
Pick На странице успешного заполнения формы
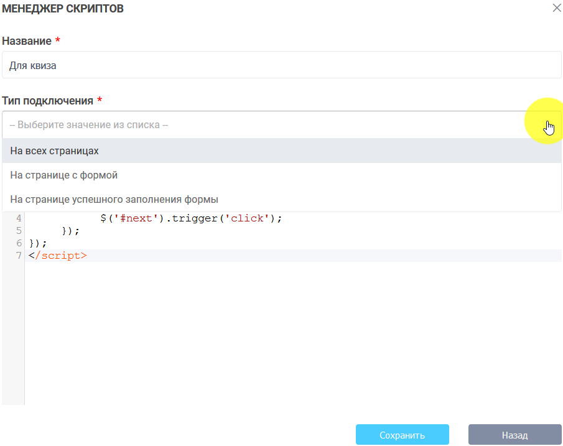[x=114, y=200]
